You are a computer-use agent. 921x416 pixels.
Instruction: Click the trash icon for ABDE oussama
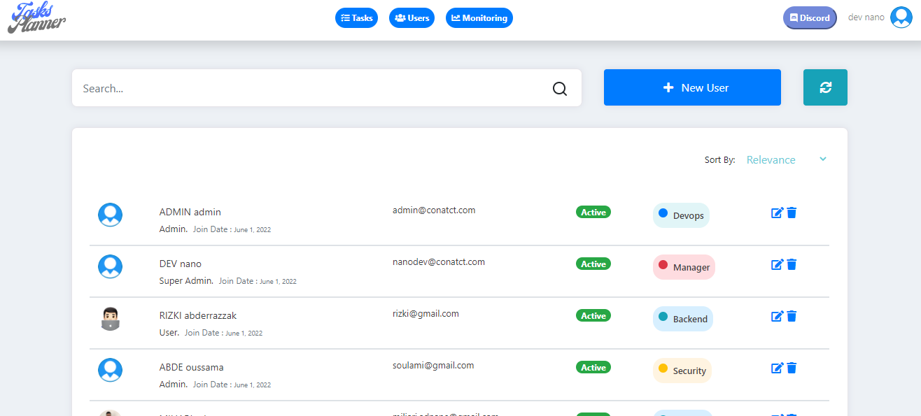click(x=792, y=368)
